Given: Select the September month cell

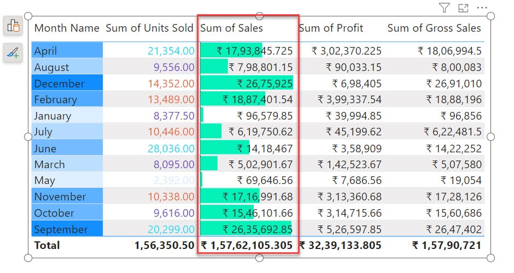Looking at the screenshot, I should 67,229.
